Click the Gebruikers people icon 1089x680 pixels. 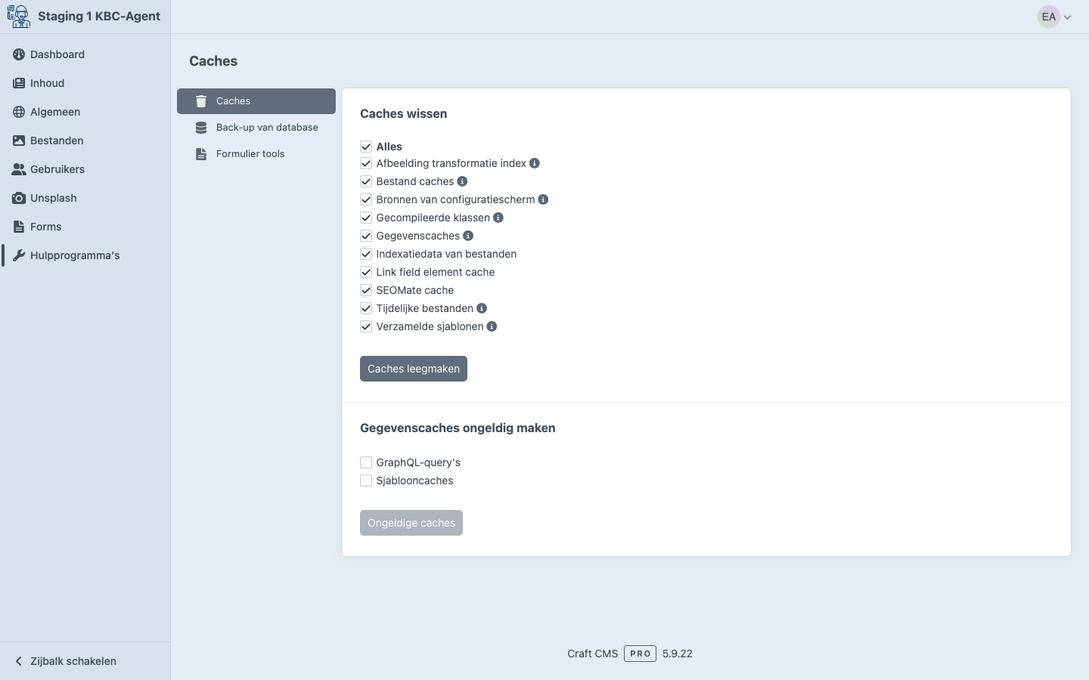19,169
